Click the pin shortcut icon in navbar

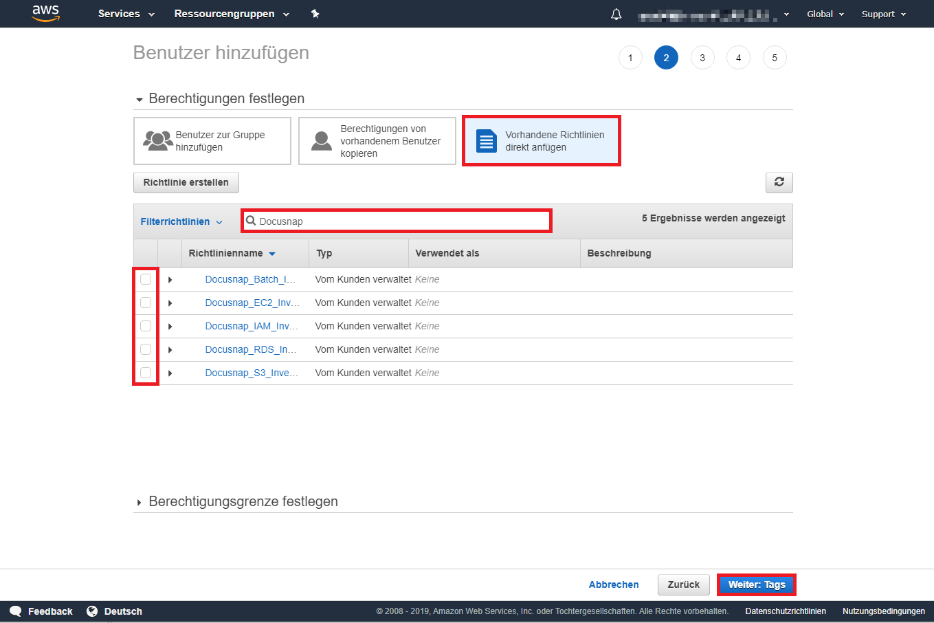(315, 14)
